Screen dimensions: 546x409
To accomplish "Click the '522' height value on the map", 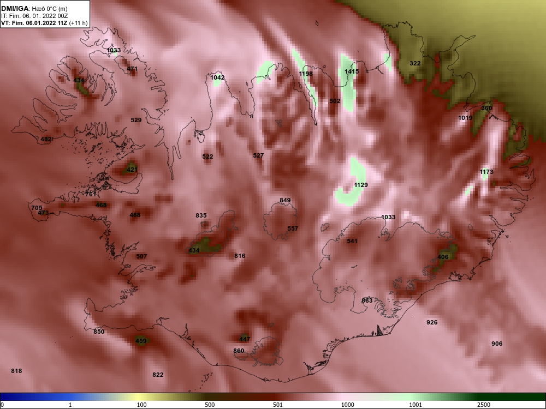I will click(207, 157).
